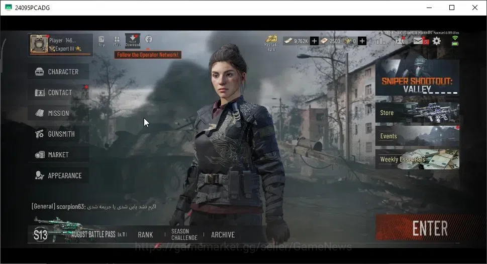
Task: Maximize the 24095PCADG window
Action: click(452, 8)
